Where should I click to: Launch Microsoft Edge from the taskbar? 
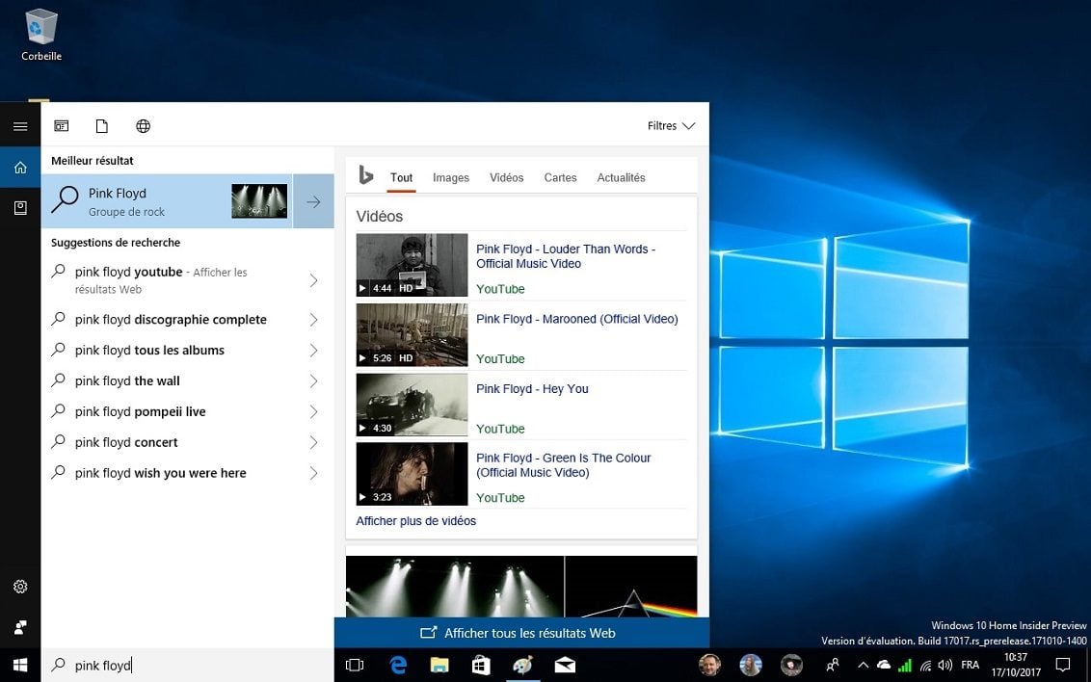(x=398, y=666)
